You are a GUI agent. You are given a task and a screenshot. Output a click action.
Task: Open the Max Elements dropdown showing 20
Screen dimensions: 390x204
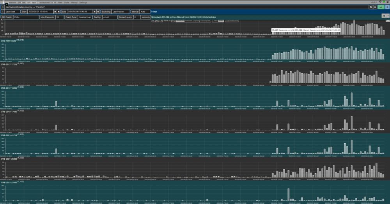click(60, 18)
